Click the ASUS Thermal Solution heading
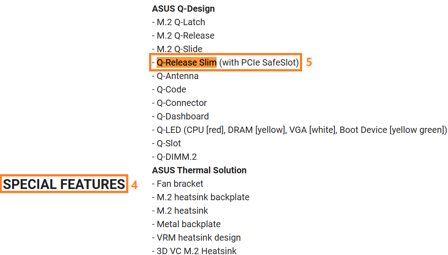448x255 pixels. click(x=199, y=171)
